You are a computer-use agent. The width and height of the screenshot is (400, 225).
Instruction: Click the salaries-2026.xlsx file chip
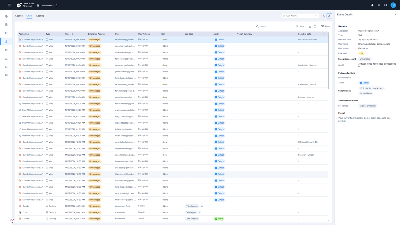(368, 106)
